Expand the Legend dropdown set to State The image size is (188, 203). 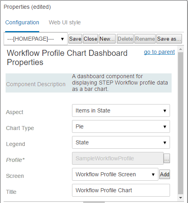click(121, 142)
